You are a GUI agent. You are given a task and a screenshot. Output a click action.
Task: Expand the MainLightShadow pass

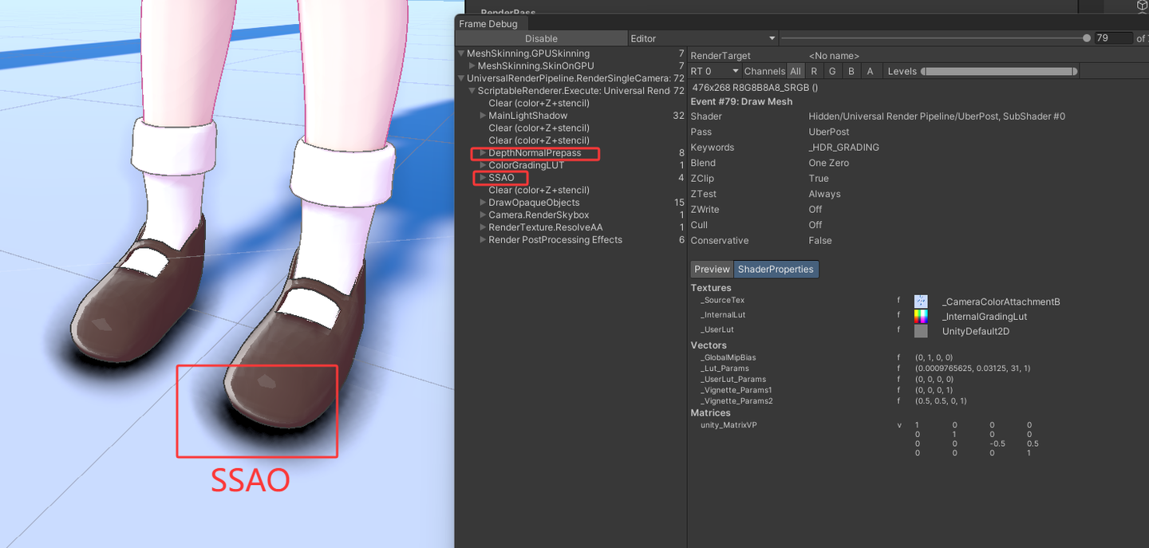(482, 115)
